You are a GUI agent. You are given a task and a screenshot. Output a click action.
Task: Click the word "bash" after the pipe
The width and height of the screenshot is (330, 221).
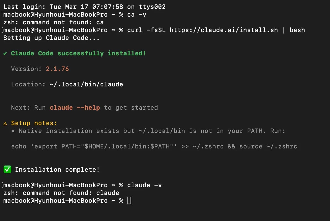(297, 30)
